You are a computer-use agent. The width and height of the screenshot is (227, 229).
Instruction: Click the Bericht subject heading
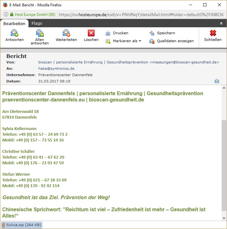click(x=16, y=56)
